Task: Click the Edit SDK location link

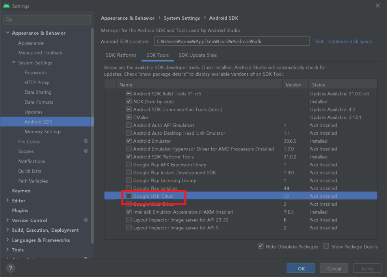Action: 319,41
